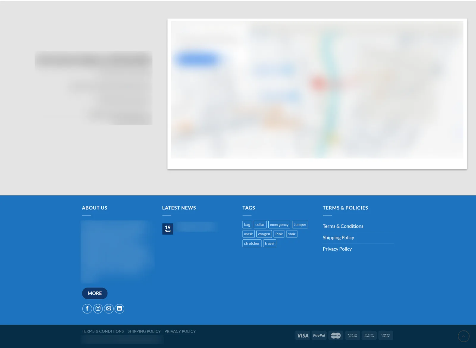Select the 'bag' tag
This screenshot has height=348, width=476.
247,225
